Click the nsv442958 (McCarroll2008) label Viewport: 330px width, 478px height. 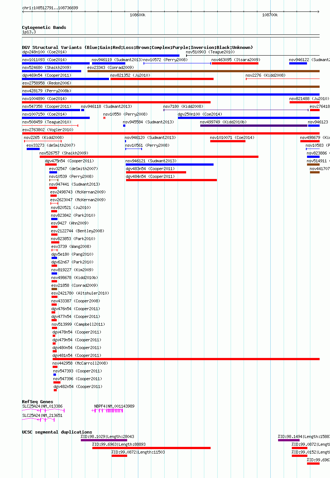coord(80,363)
